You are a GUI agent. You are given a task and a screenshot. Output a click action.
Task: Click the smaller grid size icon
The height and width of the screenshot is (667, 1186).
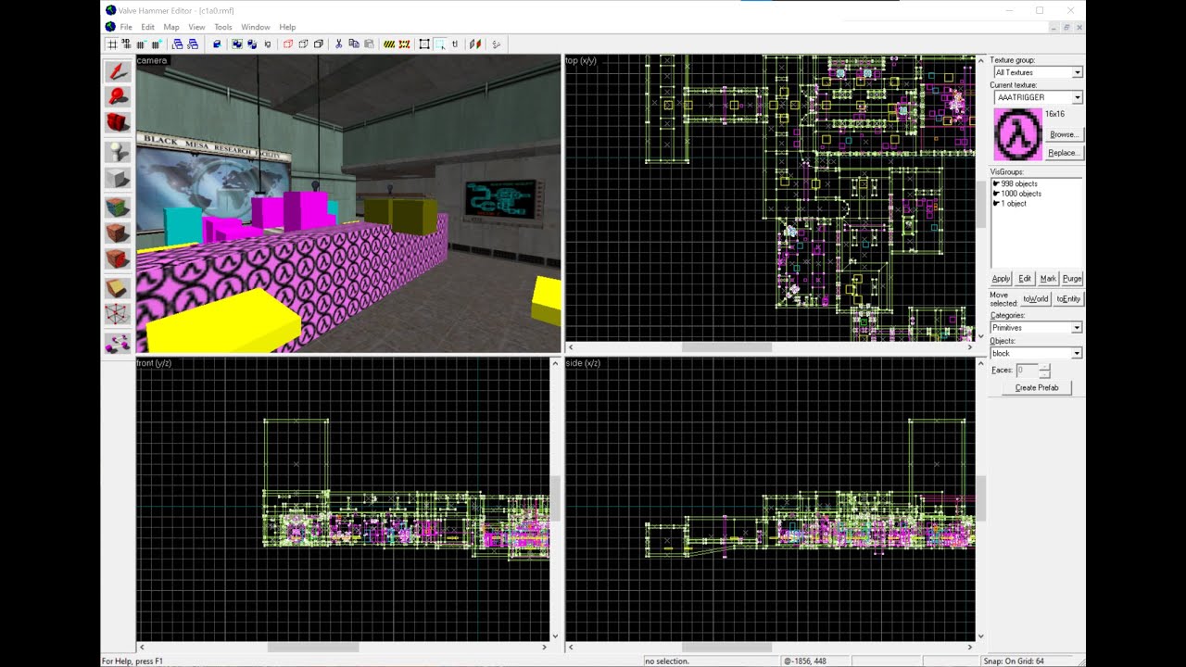tap(141, 44)
